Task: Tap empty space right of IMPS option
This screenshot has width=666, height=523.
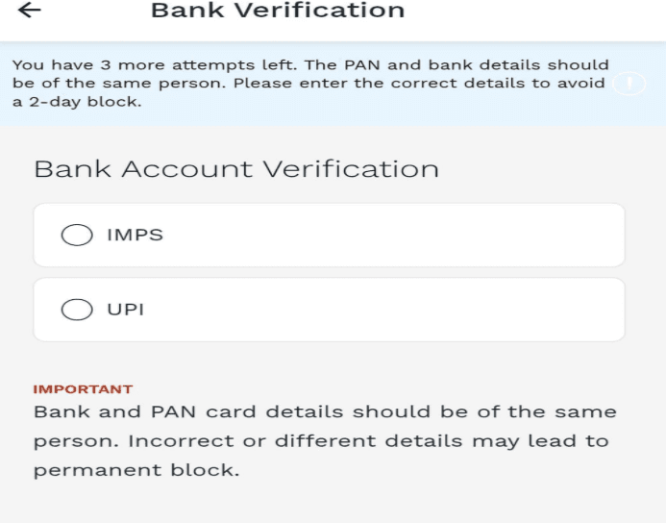Action: click(x=393, y=235)
